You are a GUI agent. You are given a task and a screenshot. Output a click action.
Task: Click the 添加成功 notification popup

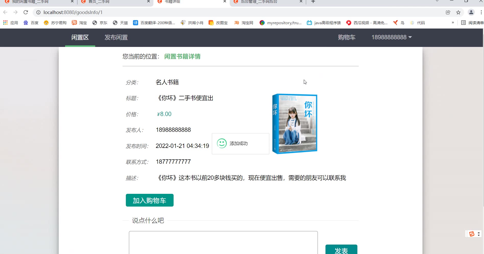click(240, 144)
